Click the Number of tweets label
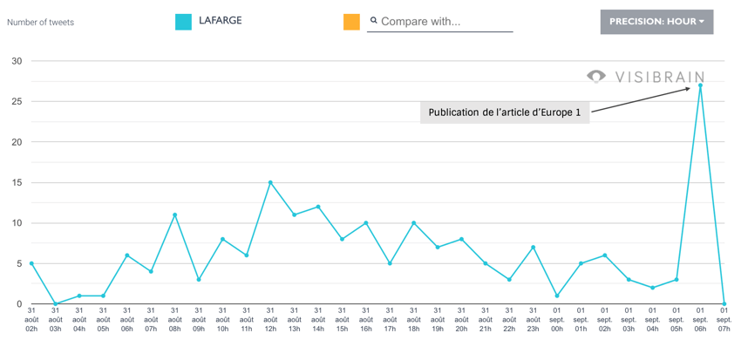This screenshot has width=741, height=340. pyautogui.click(x=41, y=22)
